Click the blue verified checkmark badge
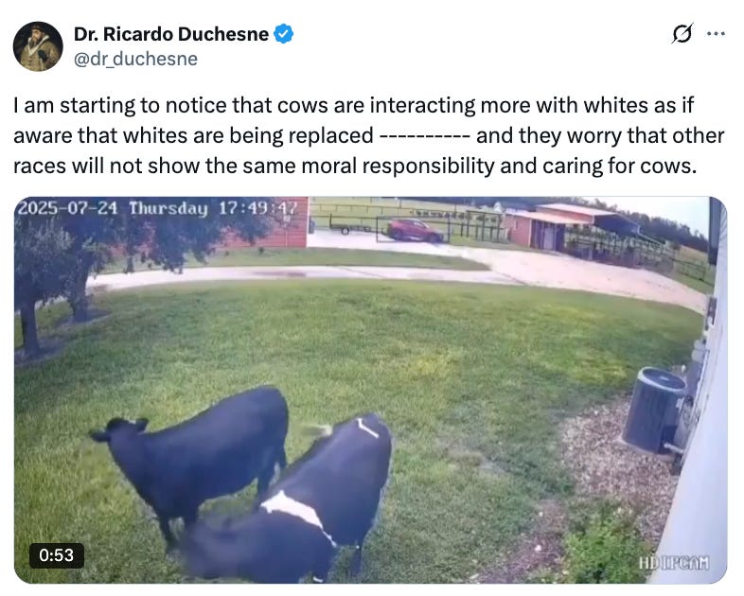The width and height of the screenshot is (744, 596). click(284, 34)
